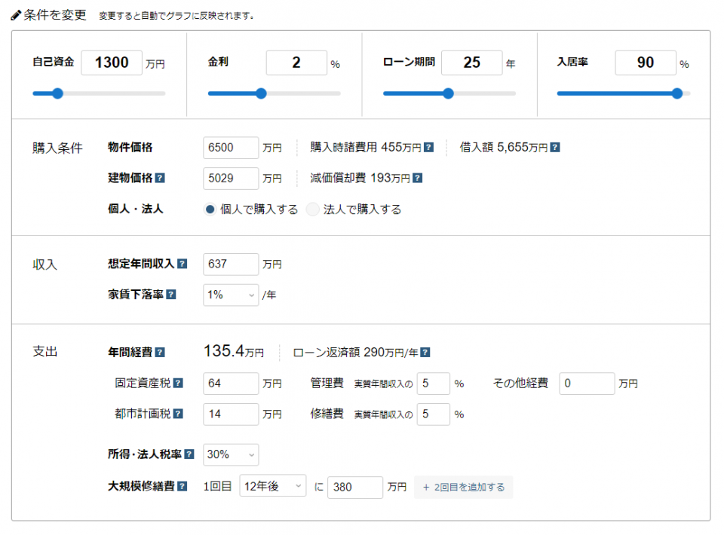Open the 12年後 timing dropdown
Image resolution: width=724 pixels, height=535 pixels.
tap(272, 487)
